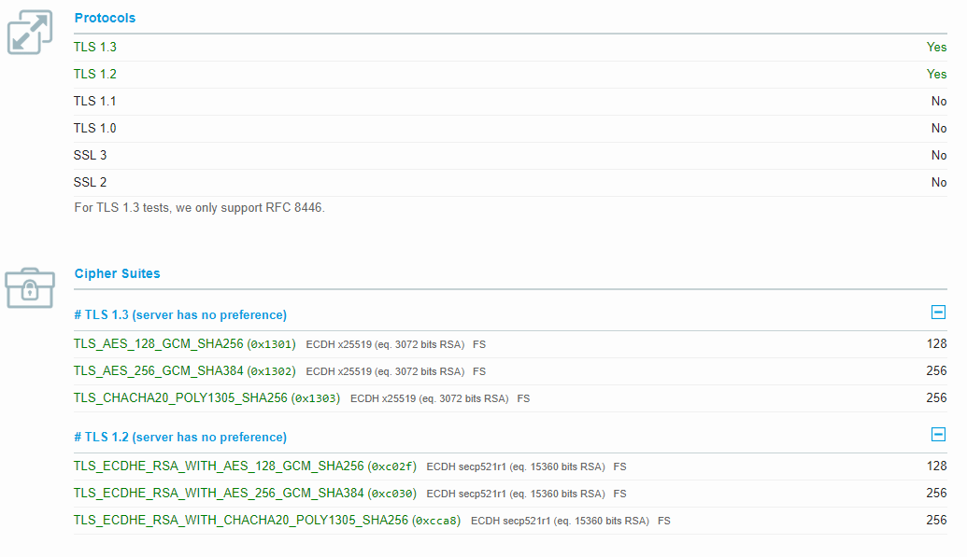Click the '# TLS 1.2 (server has no preference)' heading
Screen dimensions: 967x557
(x=180, y=437)
